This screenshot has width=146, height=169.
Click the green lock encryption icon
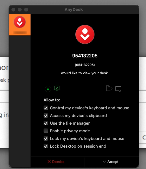[x=48, y=89]
